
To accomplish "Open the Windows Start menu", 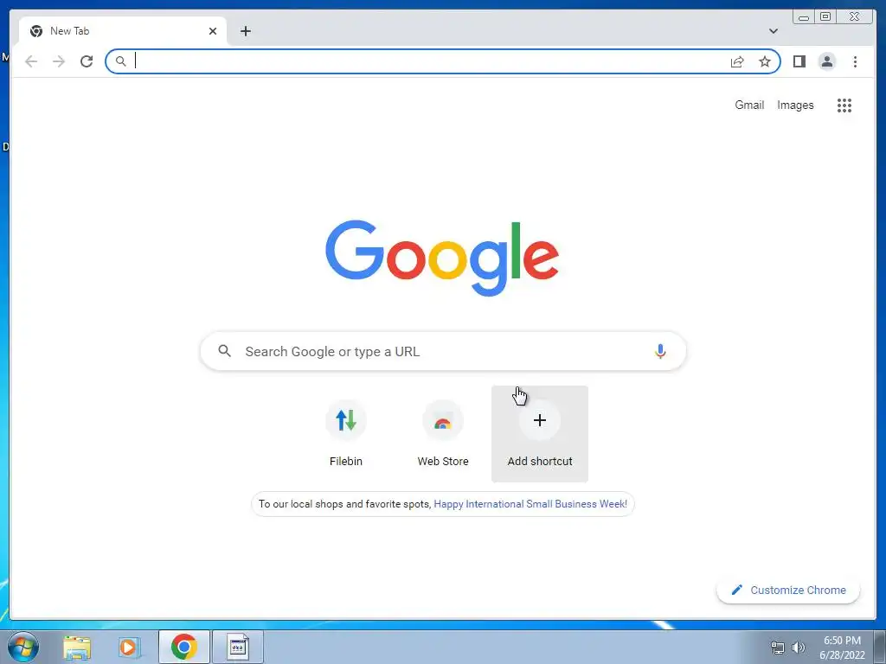I will (23, 647).
